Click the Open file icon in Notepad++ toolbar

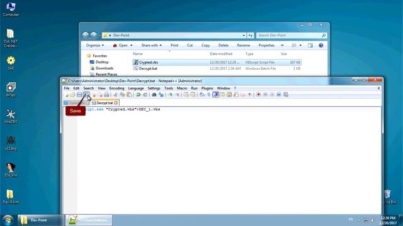tap(72, 95)
